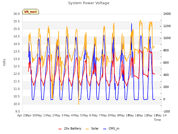
Task: Click the May 14 date tick label
Action: pos(161,115)
